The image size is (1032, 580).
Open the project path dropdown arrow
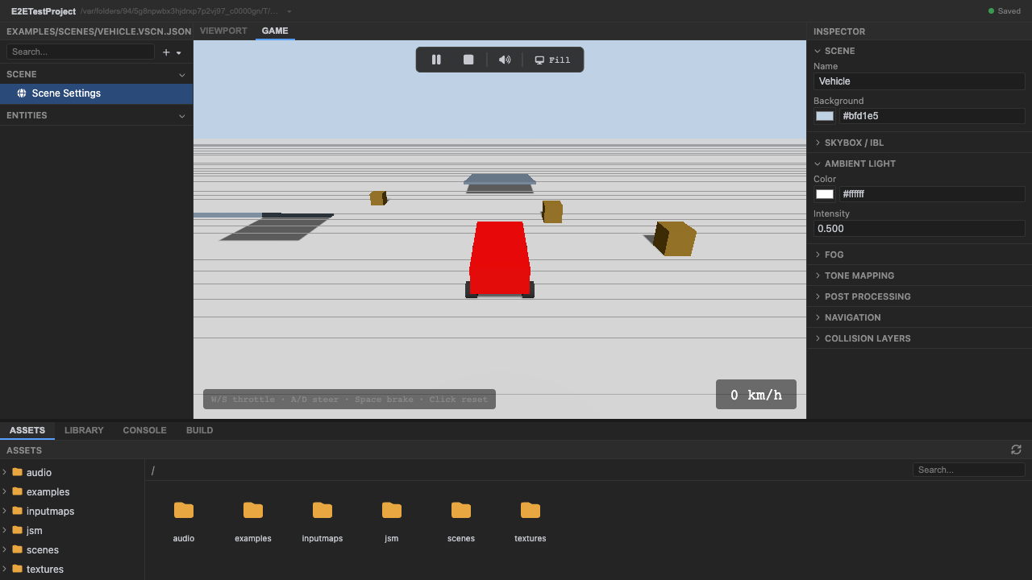click(x=289, y=11)
